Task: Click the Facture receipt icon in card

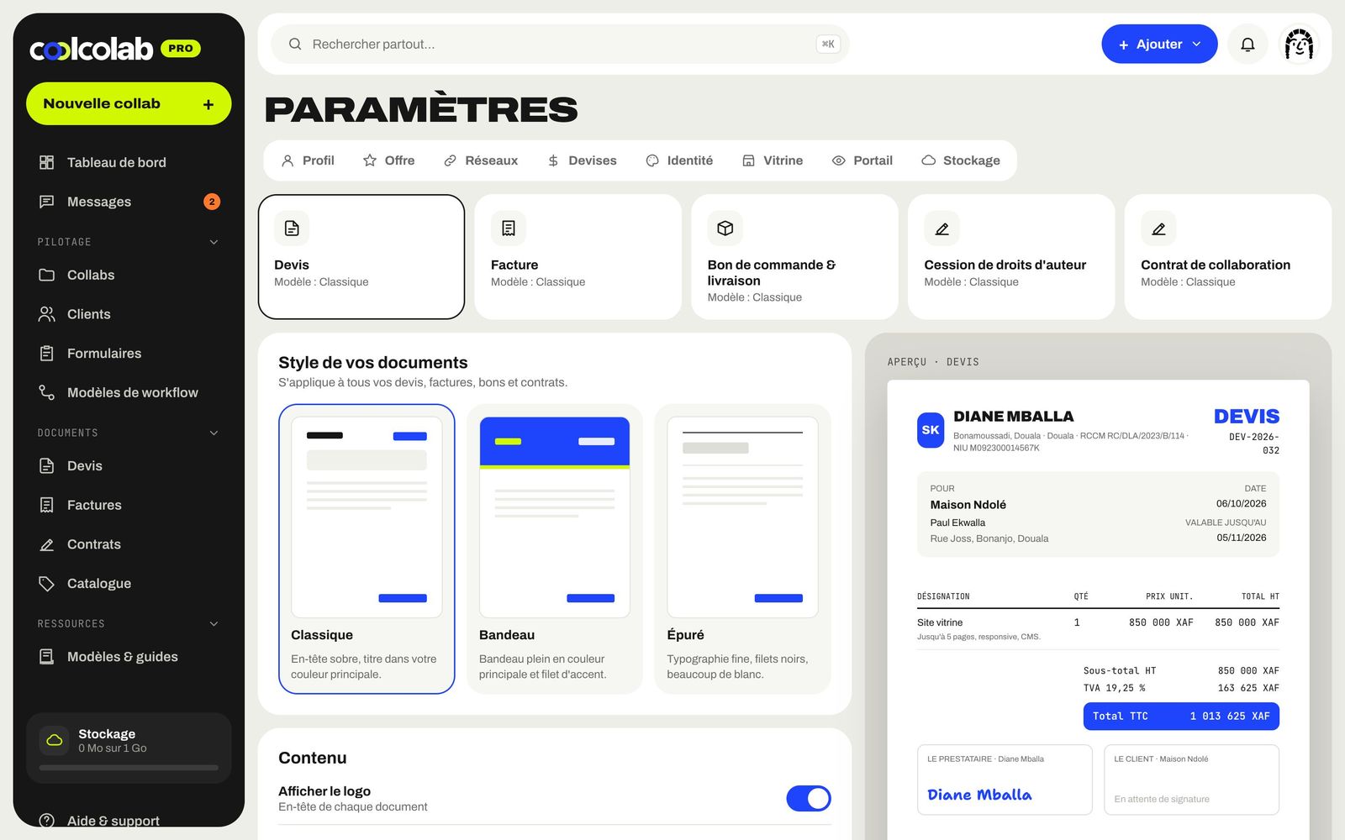Action: [x=509, y=228]
